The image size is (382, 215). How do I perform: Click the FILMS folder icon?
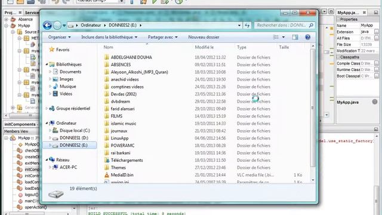pyautogui.click(x=106, y=116)
